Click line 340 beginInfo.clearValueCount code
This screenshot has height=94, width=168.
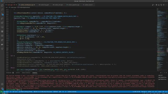coord(28,49)
